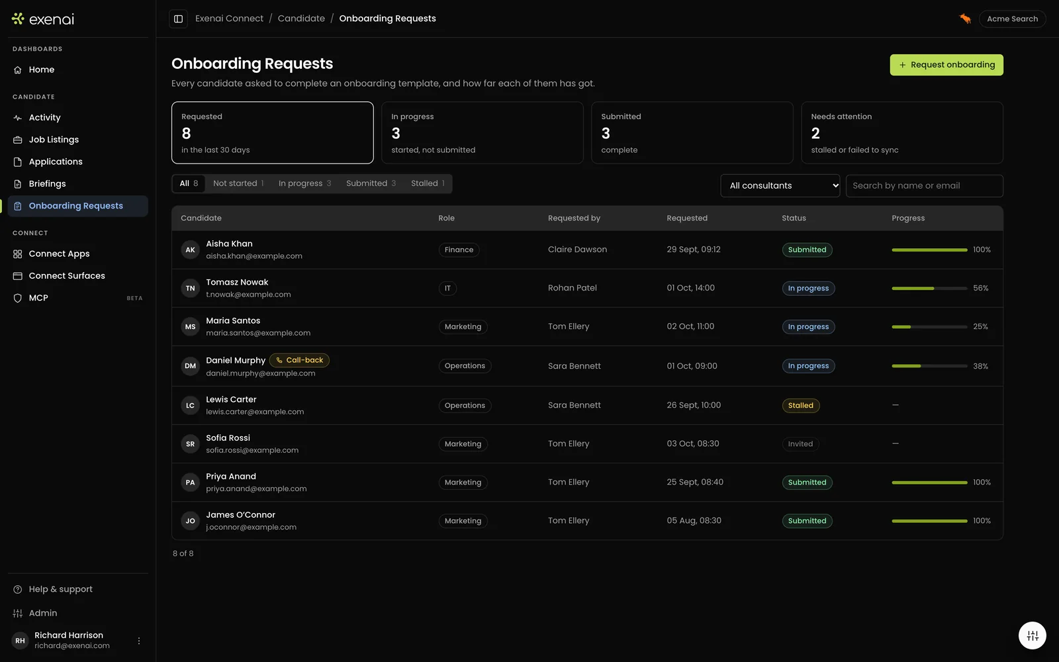Click the Applications document icon
Viewport: 1059px width, 662px height.
pyautogui.click(x=18, y=162)
